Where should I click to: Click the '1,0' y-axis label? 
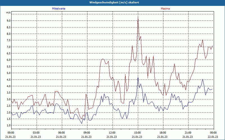[9, 125]
